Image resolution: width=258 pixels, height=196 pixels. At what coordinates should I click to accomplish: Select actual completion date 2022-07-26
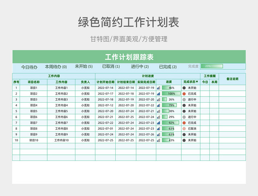tap(146, 135)
